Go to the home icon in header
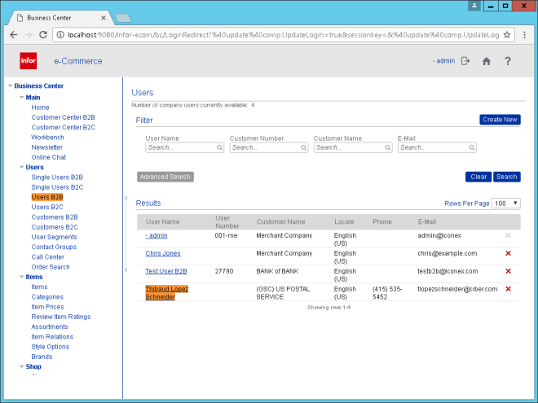This screenshot has height=403, width=538. (x=487, y=61)
